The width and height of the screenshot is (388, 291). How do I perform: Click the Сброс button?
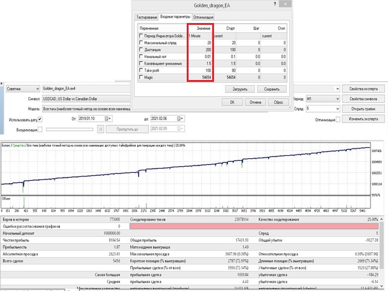click(x=278, y=102)
